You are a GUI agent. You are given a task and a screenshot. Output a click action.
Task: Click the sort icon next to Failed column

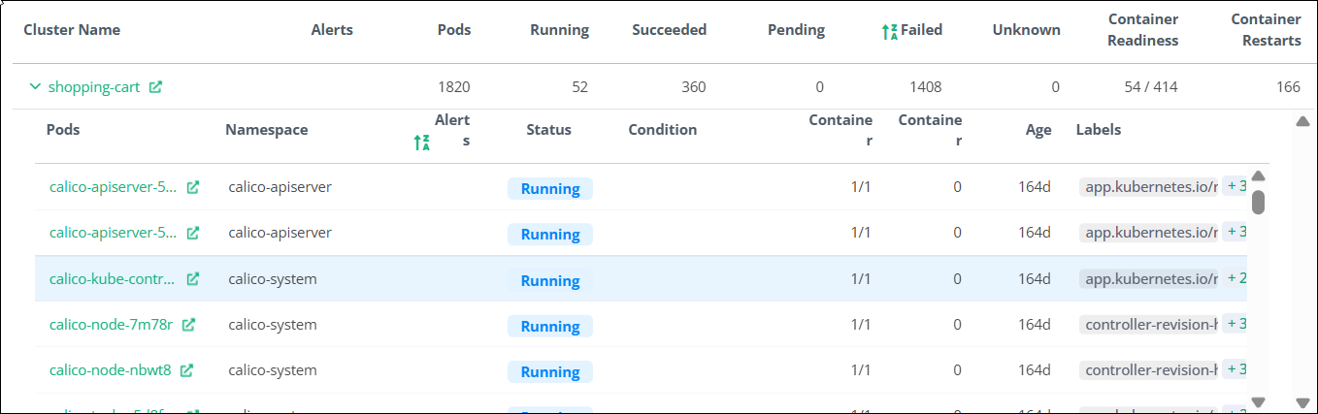coord(889,31)
